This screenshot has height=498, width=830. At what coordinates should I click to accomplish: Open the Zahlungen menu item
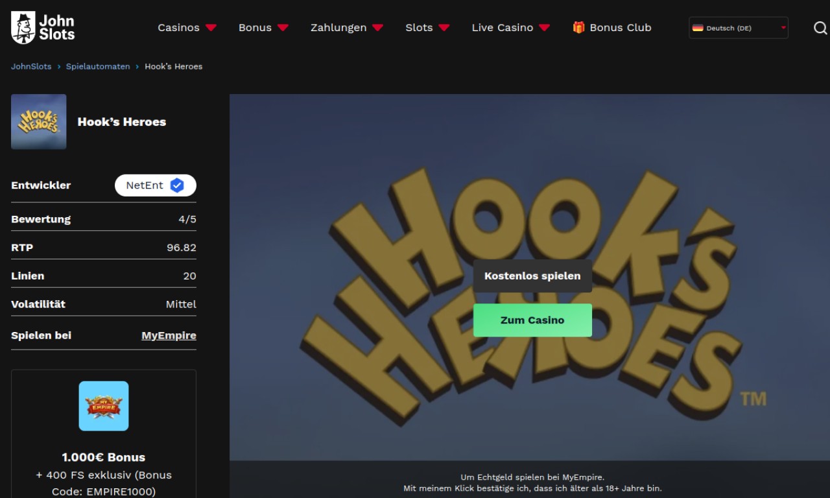338,28
